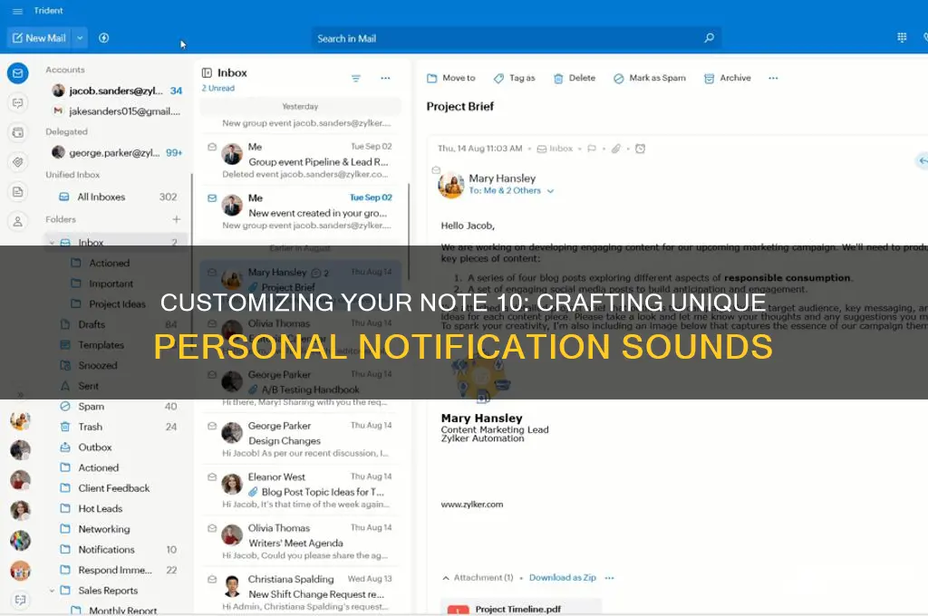
Task: Open message toolbar more options ellipsis
Action: pyautogui.click(x=773, y=78)
